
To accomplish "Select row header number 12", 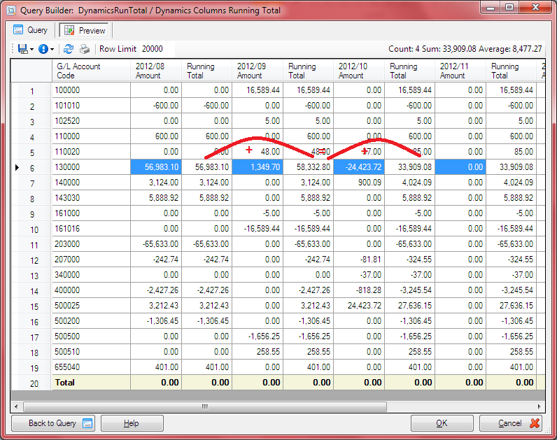I will 34,260.
